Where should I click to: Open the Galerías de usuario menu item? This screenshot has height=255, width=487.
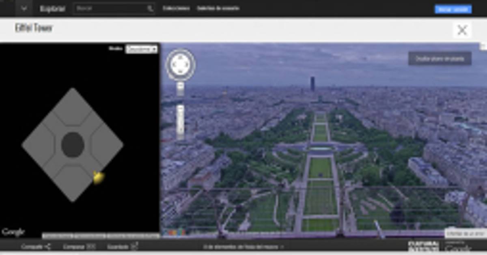(x=218, y=8)
